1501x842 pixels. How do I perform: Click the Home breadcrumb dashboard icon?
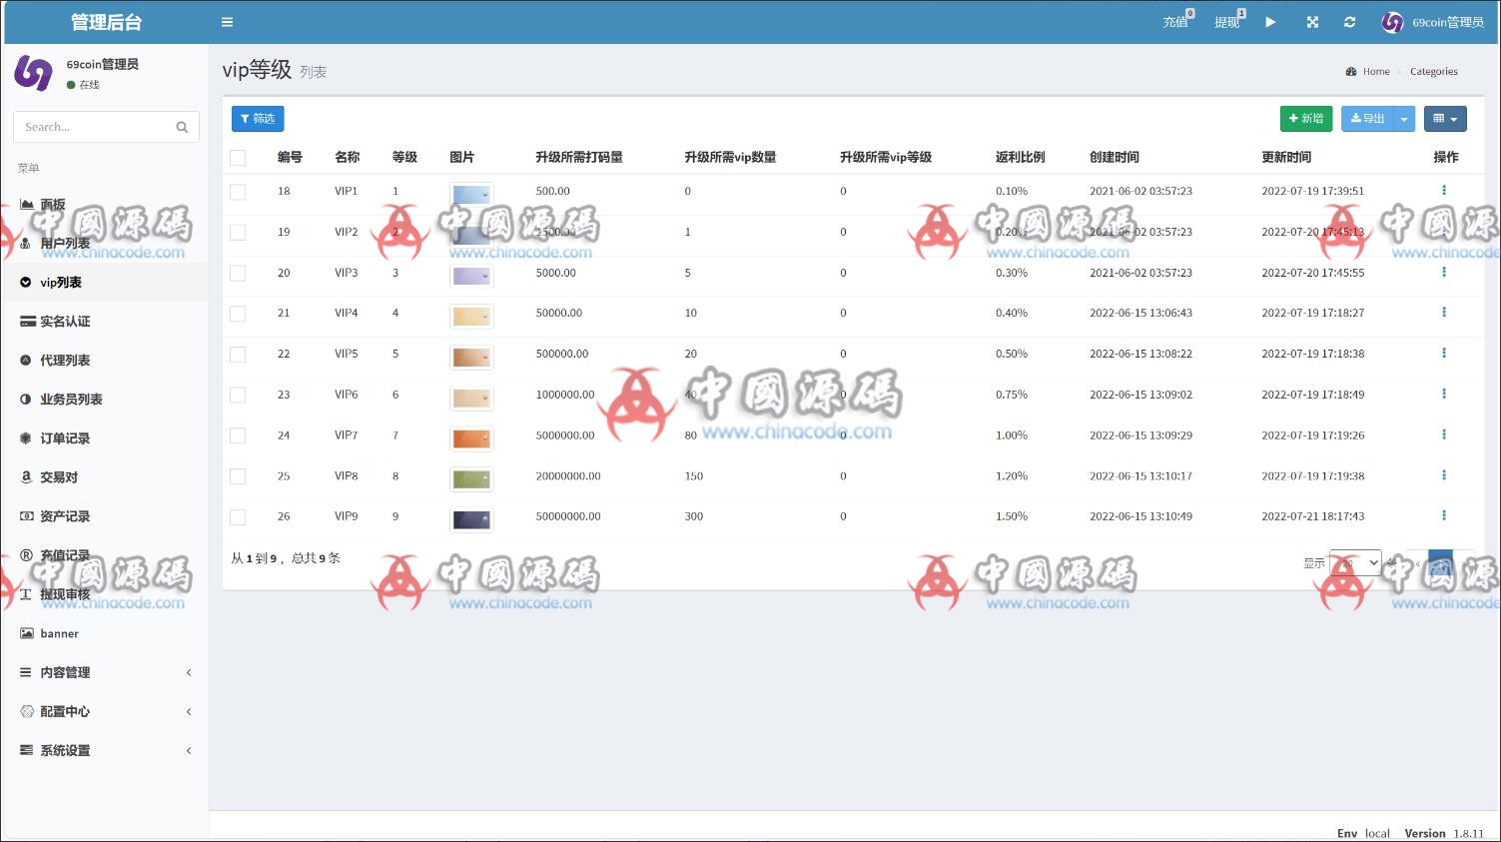[x=1351, y=72]
